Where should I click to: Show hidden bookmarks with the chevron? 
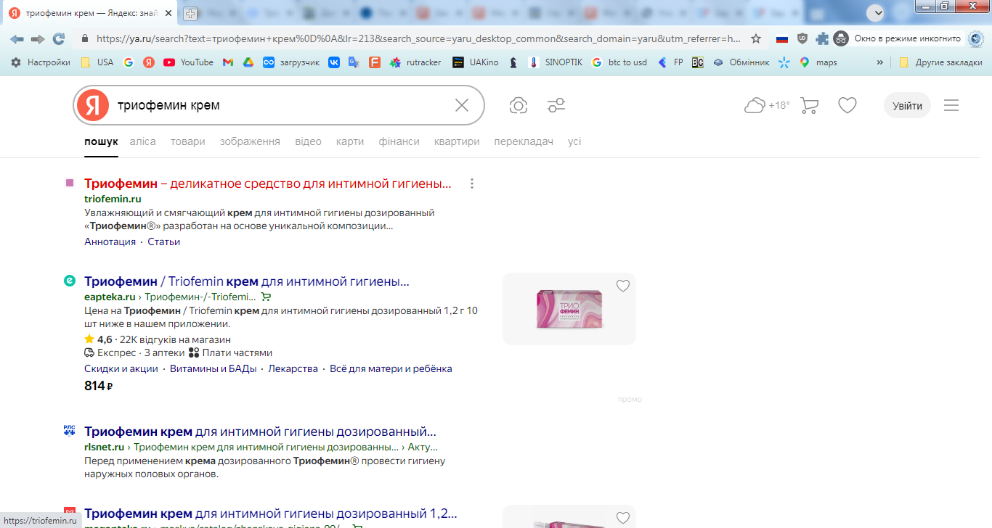pyautogui.click(x=880, y=62)
